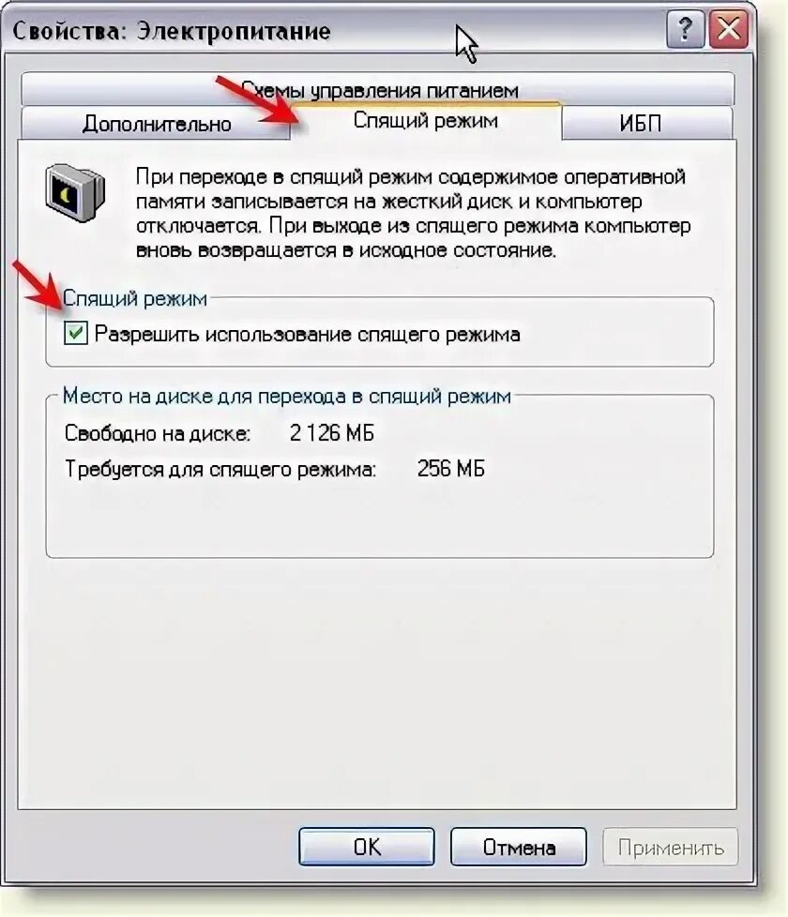788x917 pixels.
Task: Click the question mark help button
Action: click(685, 29)
